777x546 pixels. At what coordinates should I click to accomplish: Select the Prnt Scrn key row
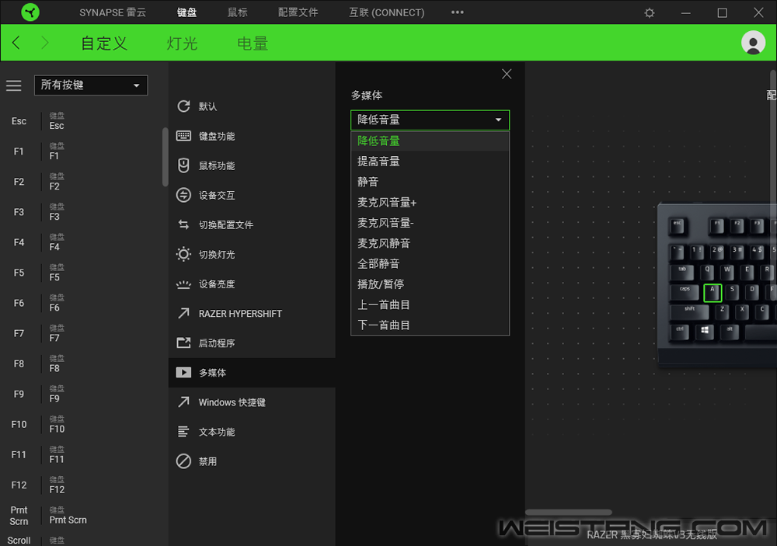[x=82, y=515]
